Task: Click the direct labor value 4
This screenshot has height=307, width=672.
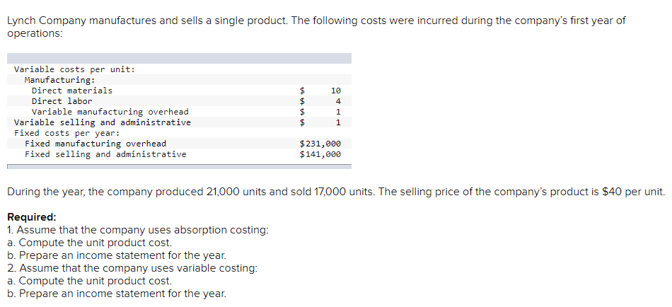Action: (338, 101)
